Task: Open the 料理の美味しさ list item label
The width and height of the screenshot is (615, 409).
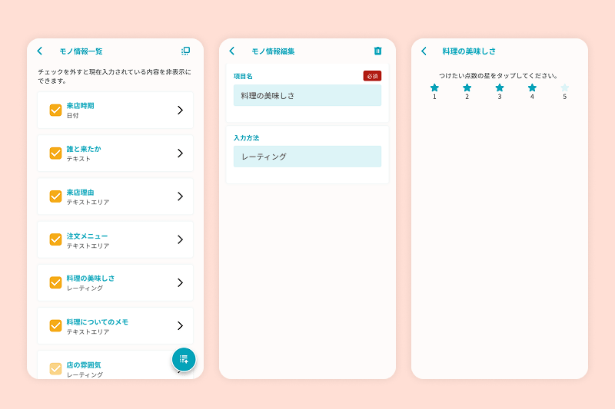Action: coord(91,278)
